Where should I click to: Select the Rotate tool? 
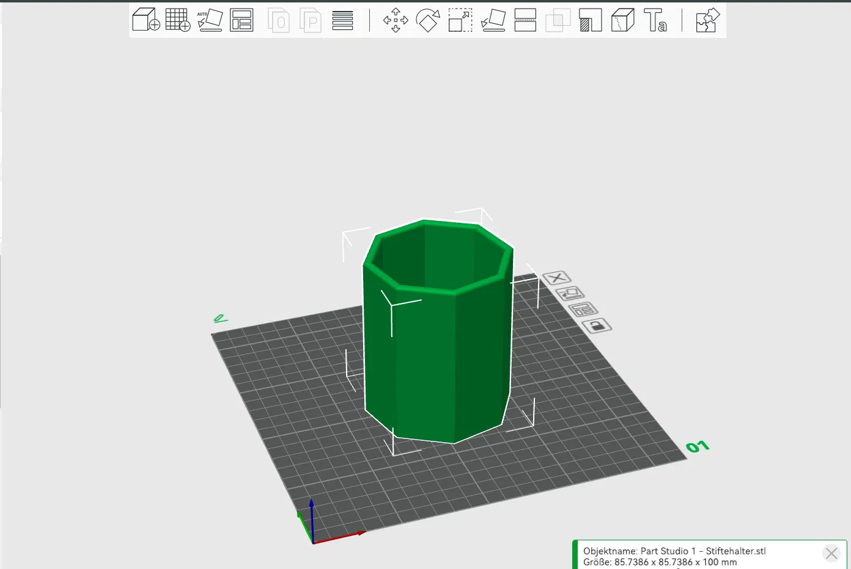pyautogui.click(x=428, y=20)
